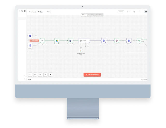Select the manual trigger click node
This screenshot has width=166, height=128.
[42, 41]
